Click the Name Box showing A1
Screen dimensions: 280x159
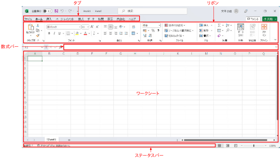pyautogui.click(x=34, y=47)
